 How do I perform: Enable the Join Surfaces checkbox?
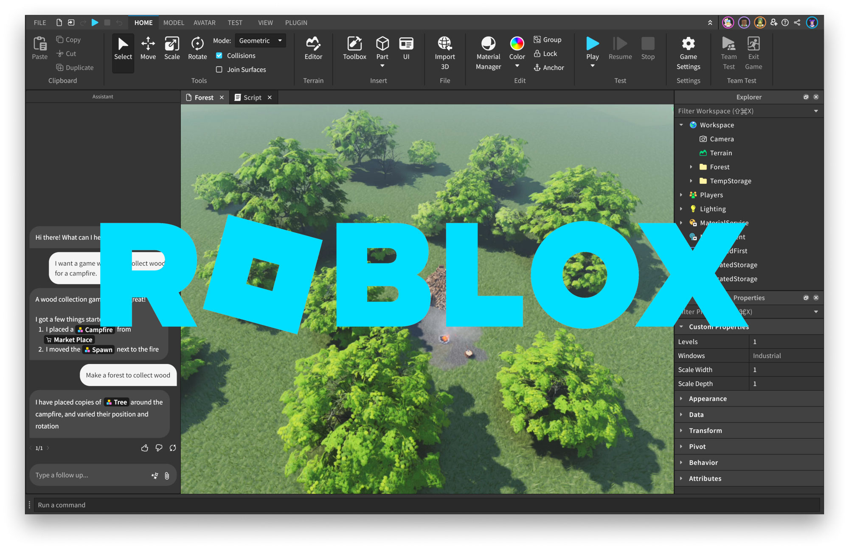[x=219, y=70]
